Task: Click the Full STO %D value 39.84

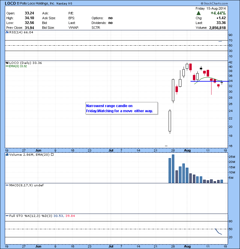Action: pos(70,216)
